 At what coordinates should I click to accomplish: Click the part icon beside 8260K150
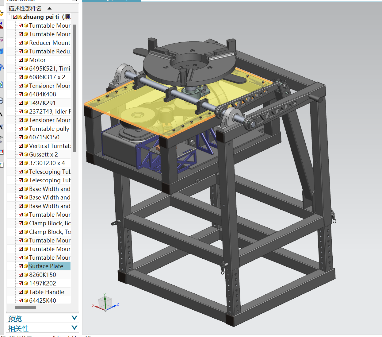pyautogui.click(x=26, y=275)
